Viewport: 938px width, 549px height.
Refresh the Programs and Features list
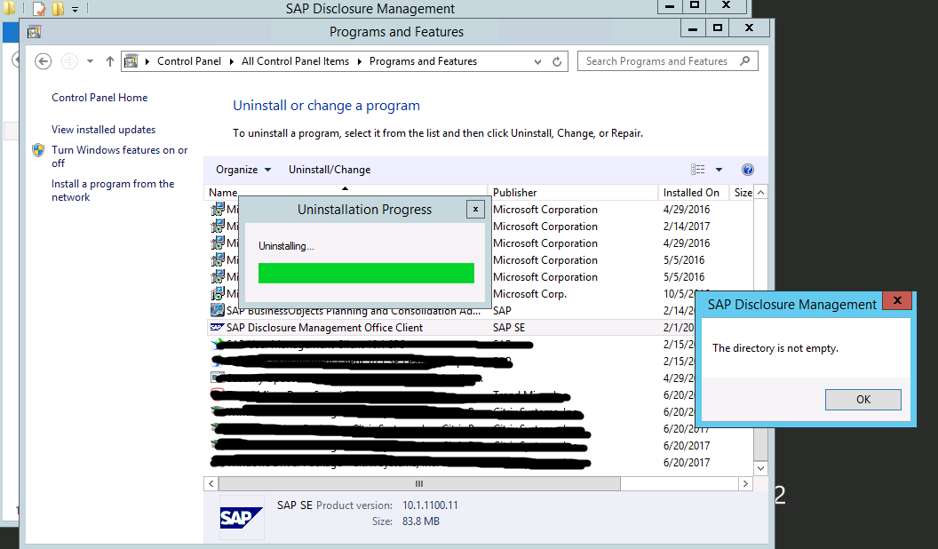557,61
